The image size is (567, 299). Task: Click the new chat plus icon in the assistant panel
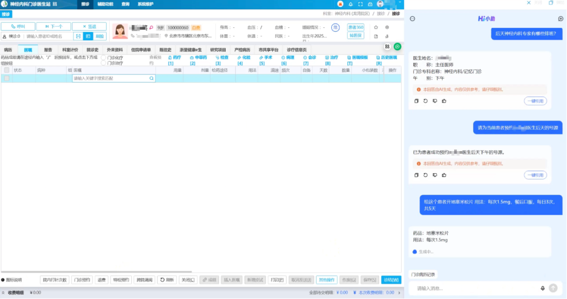[561, 18]
